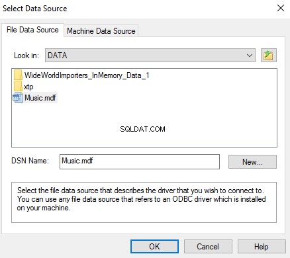Choose the WideWorldImporters_InMemory_Data_1 folder name

(87, 75)
